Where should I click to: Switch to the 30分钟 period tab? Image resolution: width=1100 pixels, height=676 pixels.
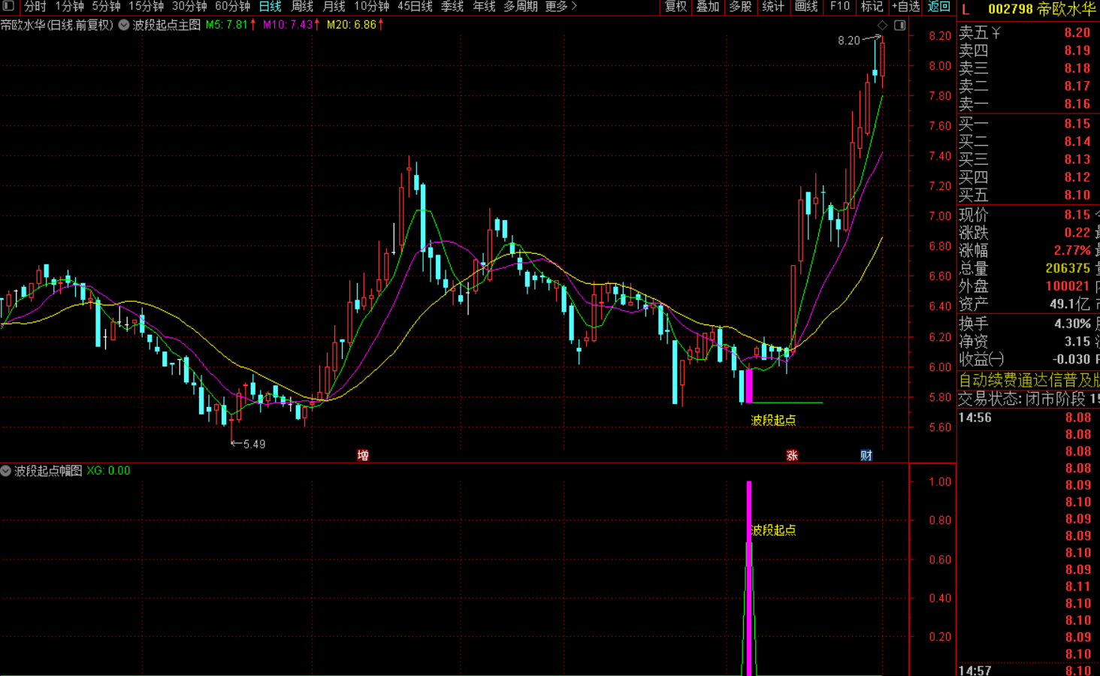tap(189, 7)
